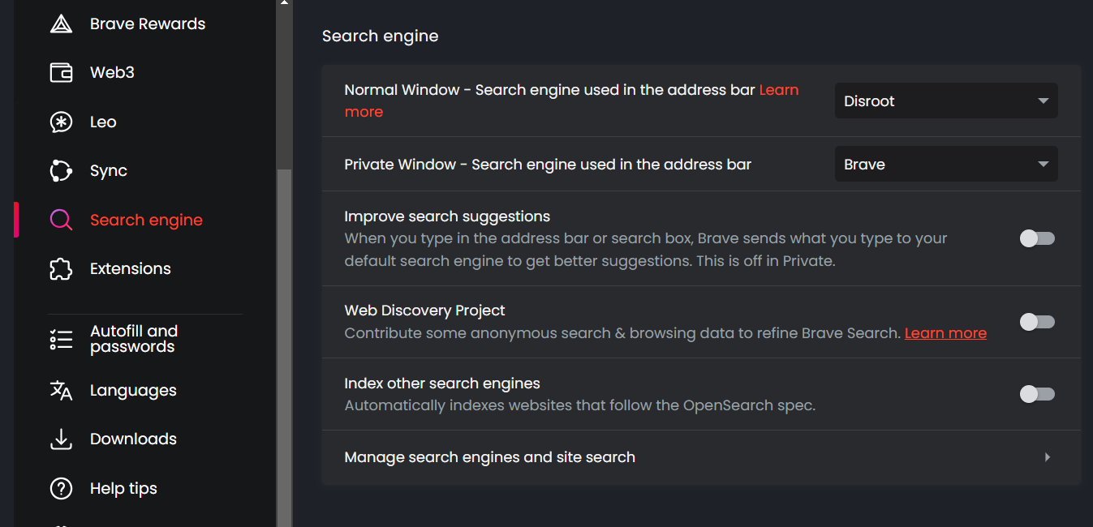Viewport: 1093px width, 527px height.
Task: Click the Sync icon in sidebar
Action: tap(61, 171)
